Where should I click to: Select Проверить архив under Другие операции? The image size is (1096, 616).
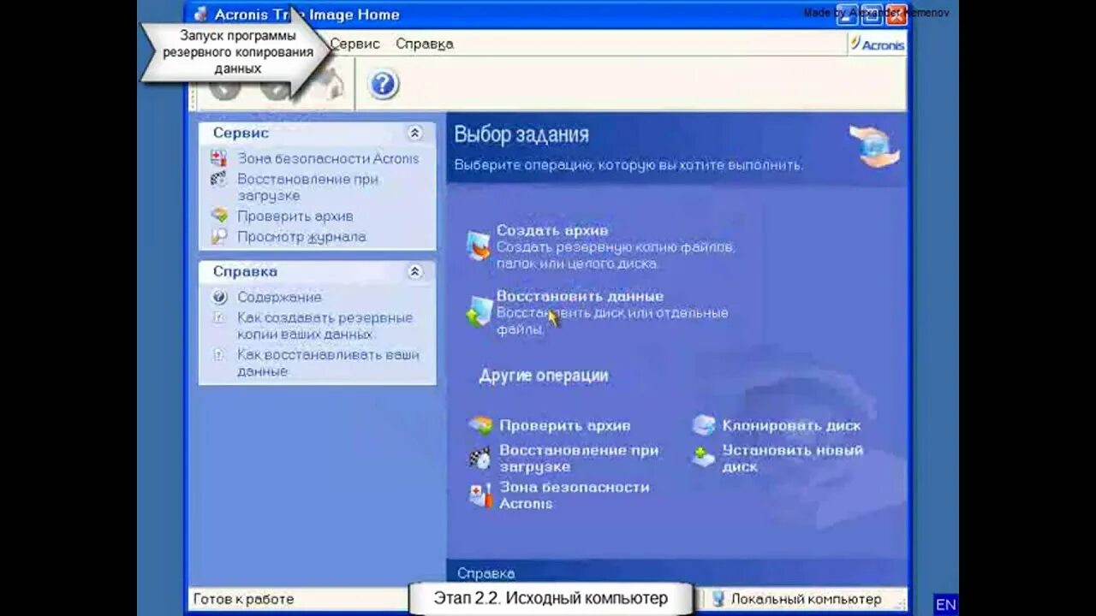pyautogui.click(x=565, y=425)
